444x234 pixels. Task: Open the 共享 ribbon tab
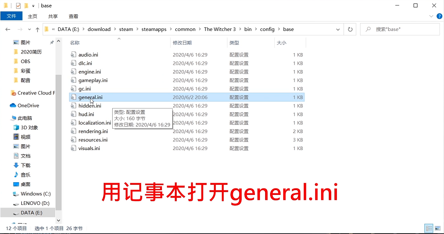[x=53, y=17]
